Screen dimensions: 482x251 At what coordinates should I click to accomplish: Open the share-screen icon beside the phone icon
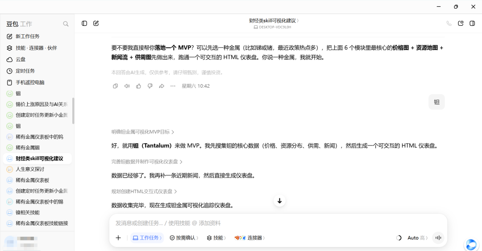[461, 23]
